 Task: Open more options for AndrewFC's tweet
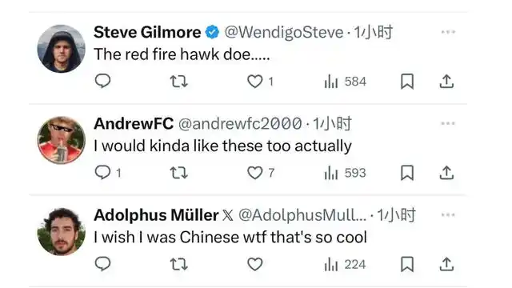click(448, 123)
